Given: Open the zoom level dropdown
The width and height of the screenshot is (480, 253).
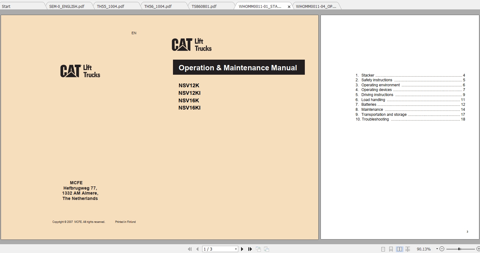Looking at the screenshot, I should 436,249.
